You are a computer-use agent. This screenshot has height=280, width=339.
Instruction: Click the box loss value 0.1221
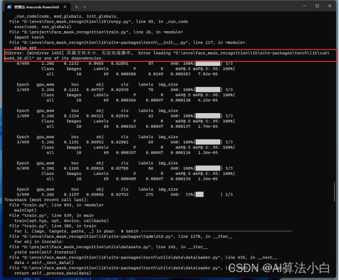pyautogui.click(x=72, y=90)
